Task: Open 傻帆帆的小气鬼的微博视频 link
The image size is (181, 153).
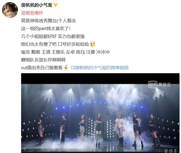Action: [102, 68]
